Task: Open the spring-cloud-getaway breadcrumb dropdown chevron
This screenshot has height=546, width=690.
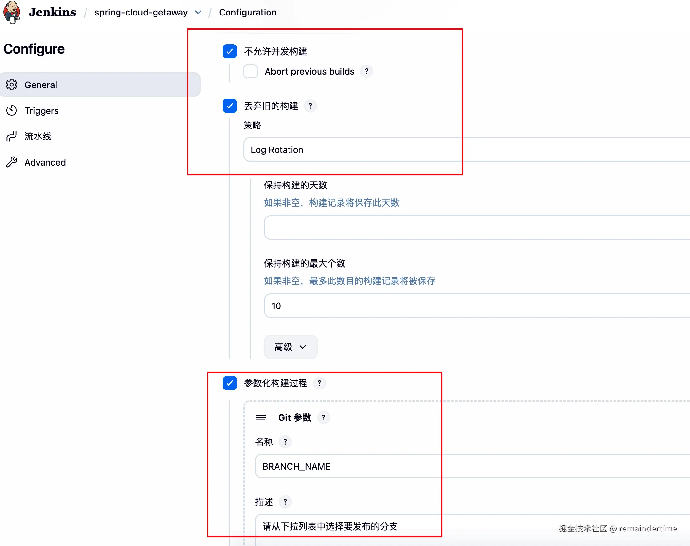Action: point(198,12)
